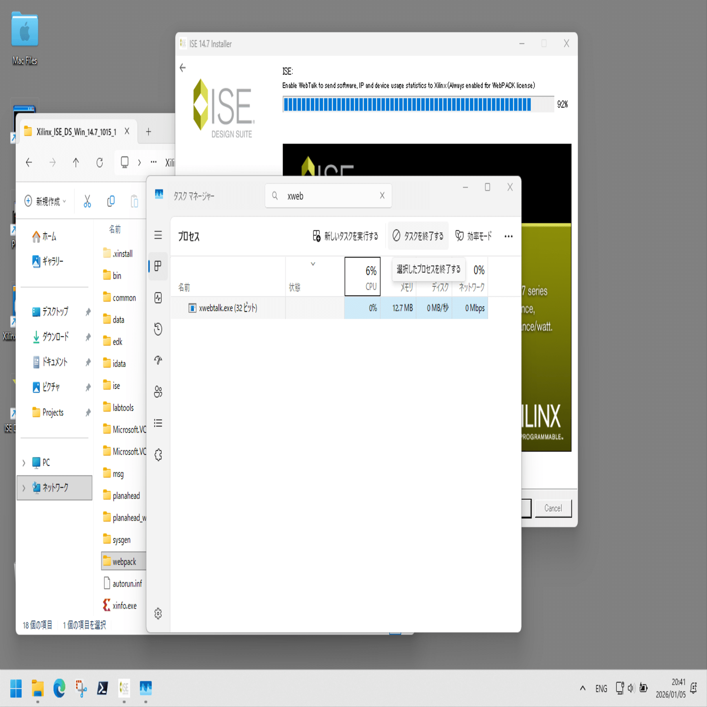Open the Users page in Task Manager sidebar
This screenshot has width=707, height=707.
click(158, 392)
